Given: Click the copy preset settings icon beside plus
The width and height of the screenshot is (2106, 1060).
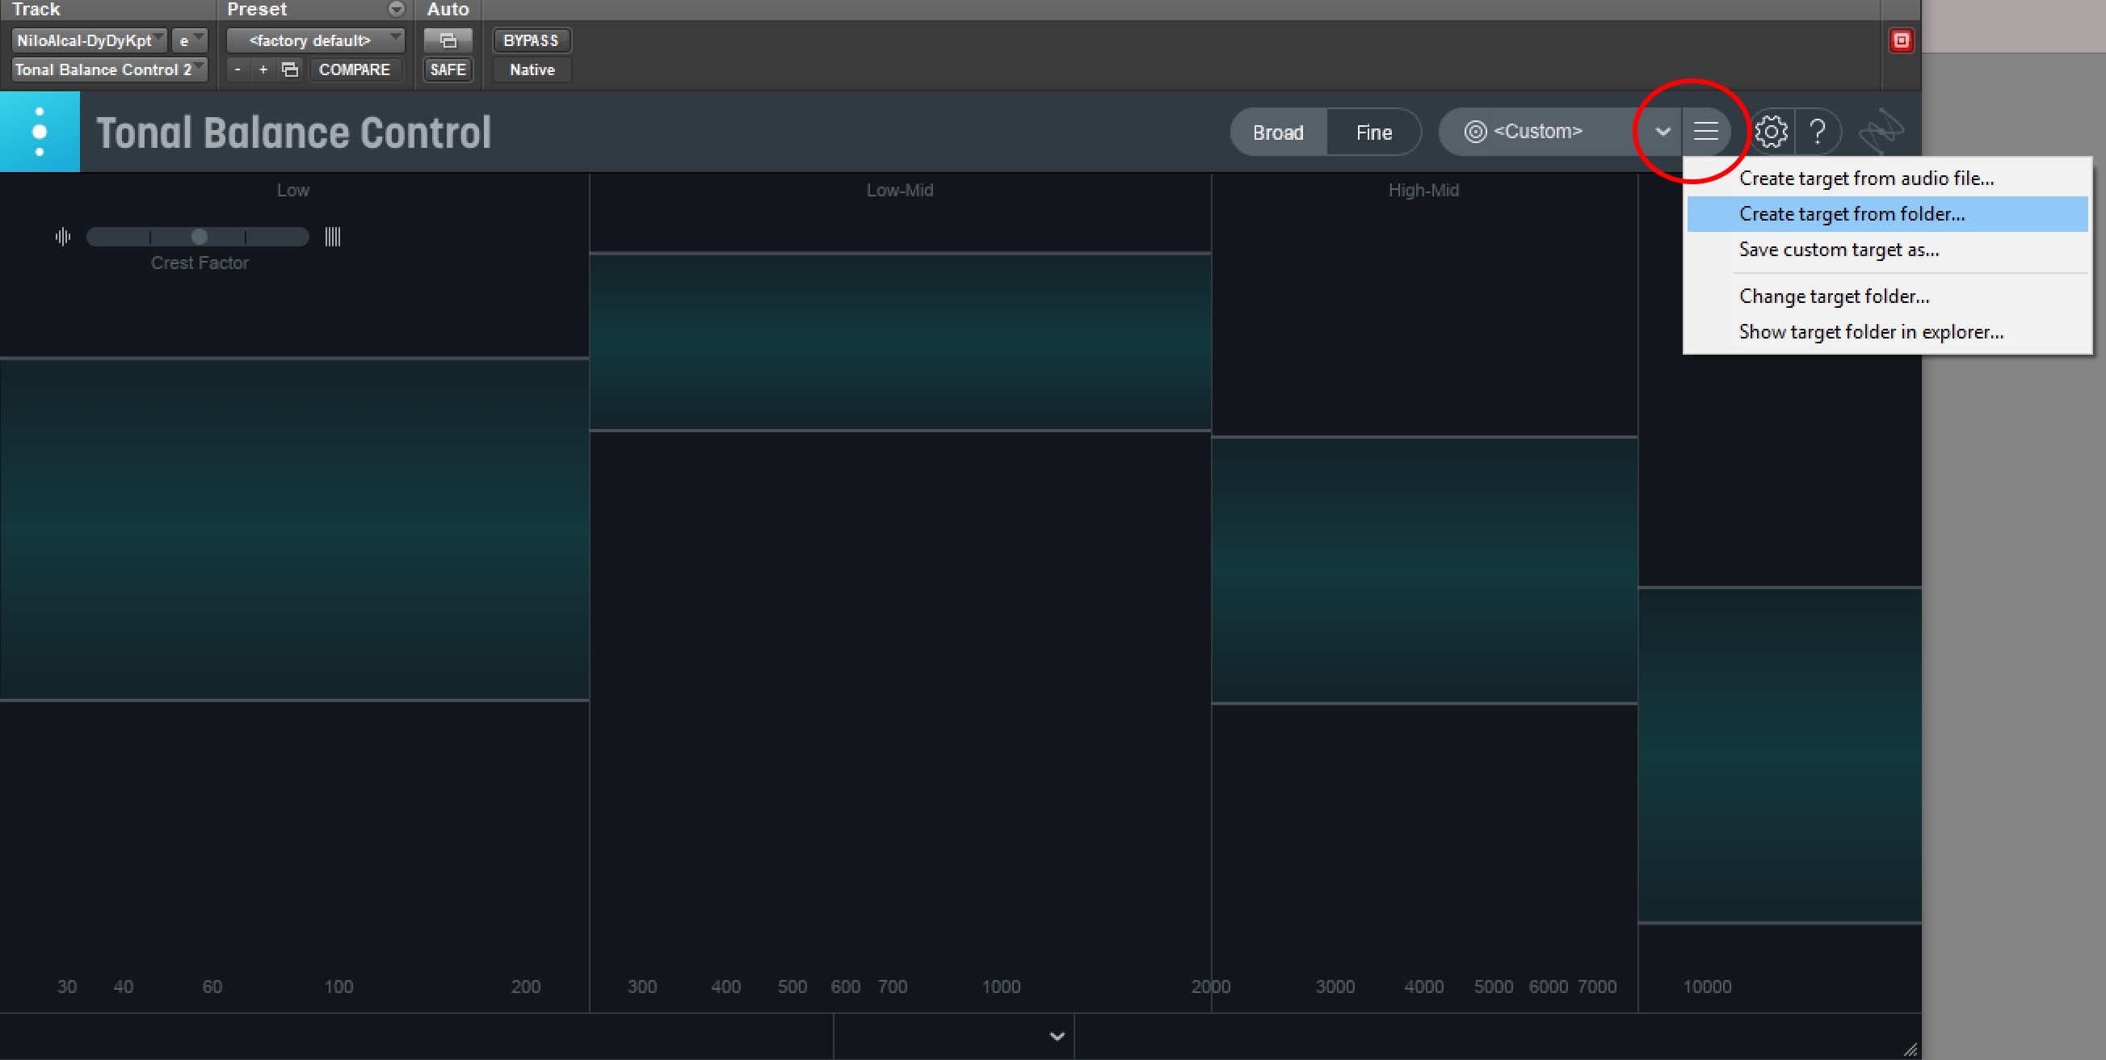Looking at the screenshot, I should (x=289, y=69).
